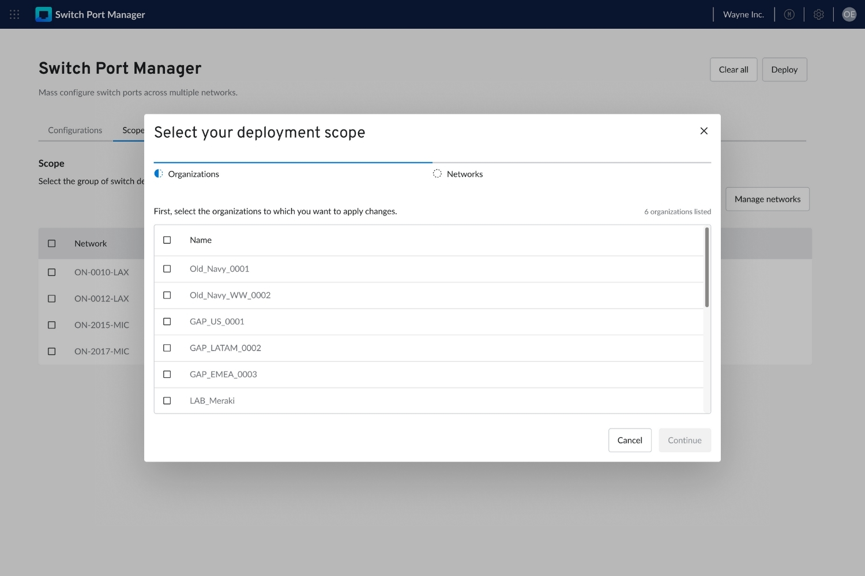
Task: Click the Old_Navy_0001 row text
Action: point(220,269)
